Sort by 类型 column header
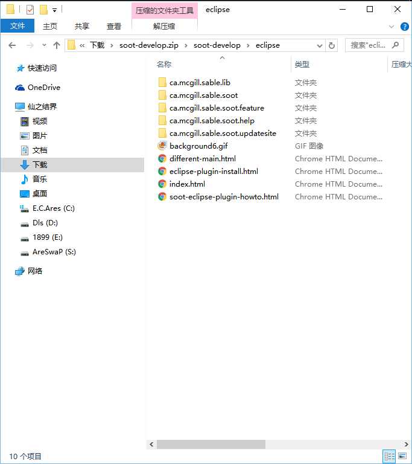Image resolution: width=412 pixels, height=464 pixels. point(302,64)
